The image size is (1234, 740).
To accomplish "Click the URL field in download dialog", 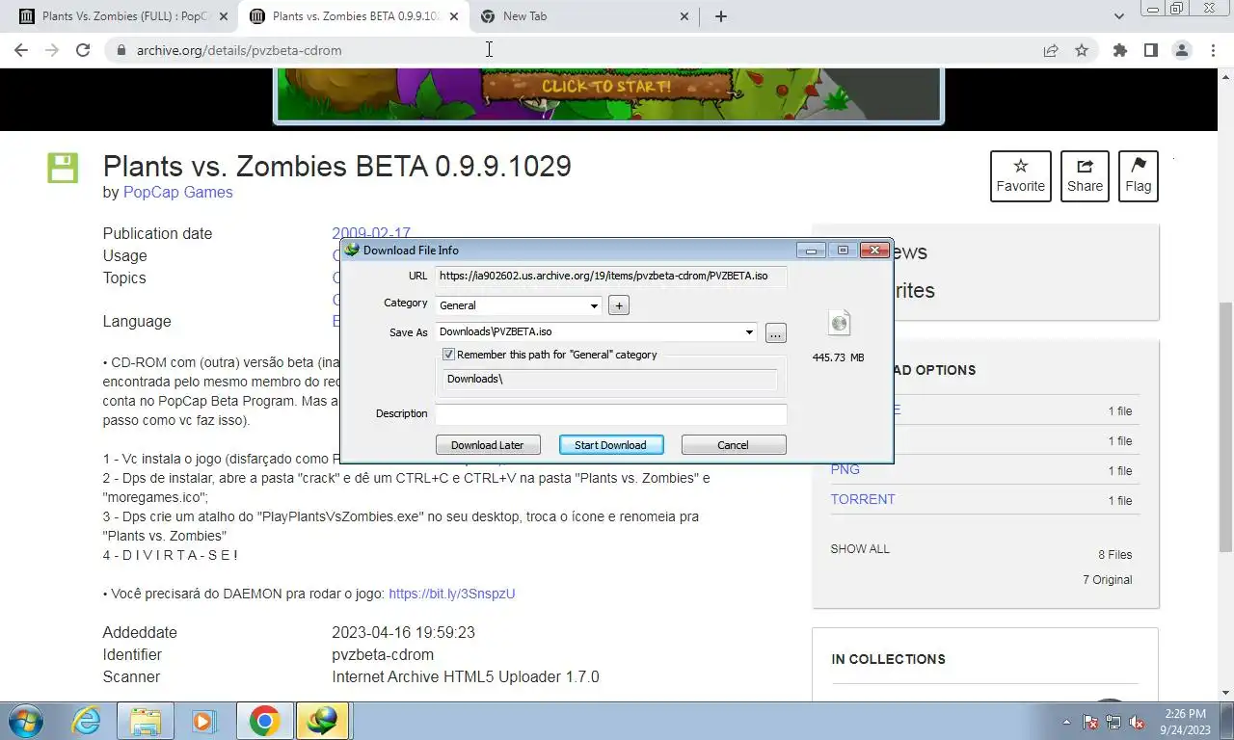I will tap(610, 276).
